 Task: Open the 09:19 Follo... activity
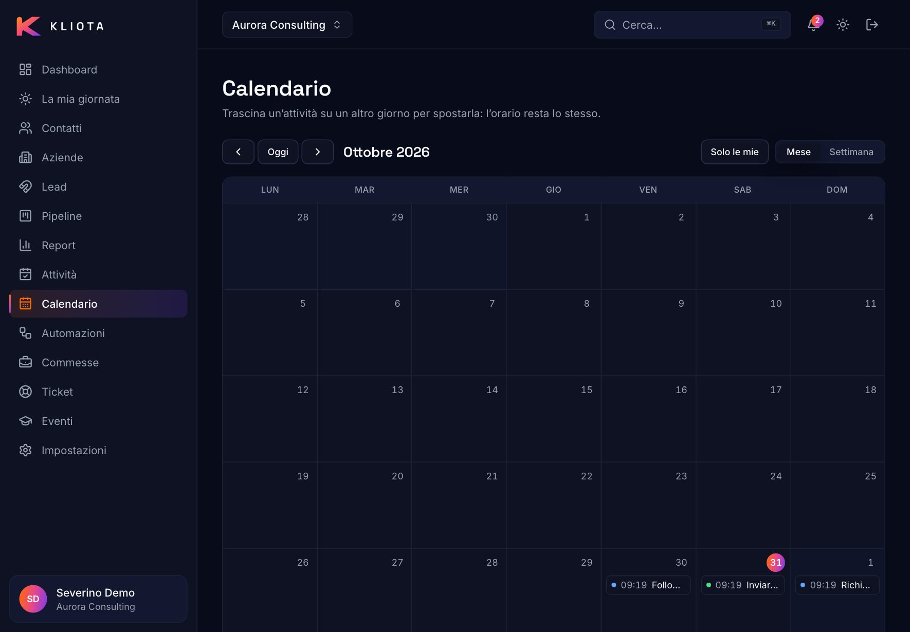tap(648, 585)
